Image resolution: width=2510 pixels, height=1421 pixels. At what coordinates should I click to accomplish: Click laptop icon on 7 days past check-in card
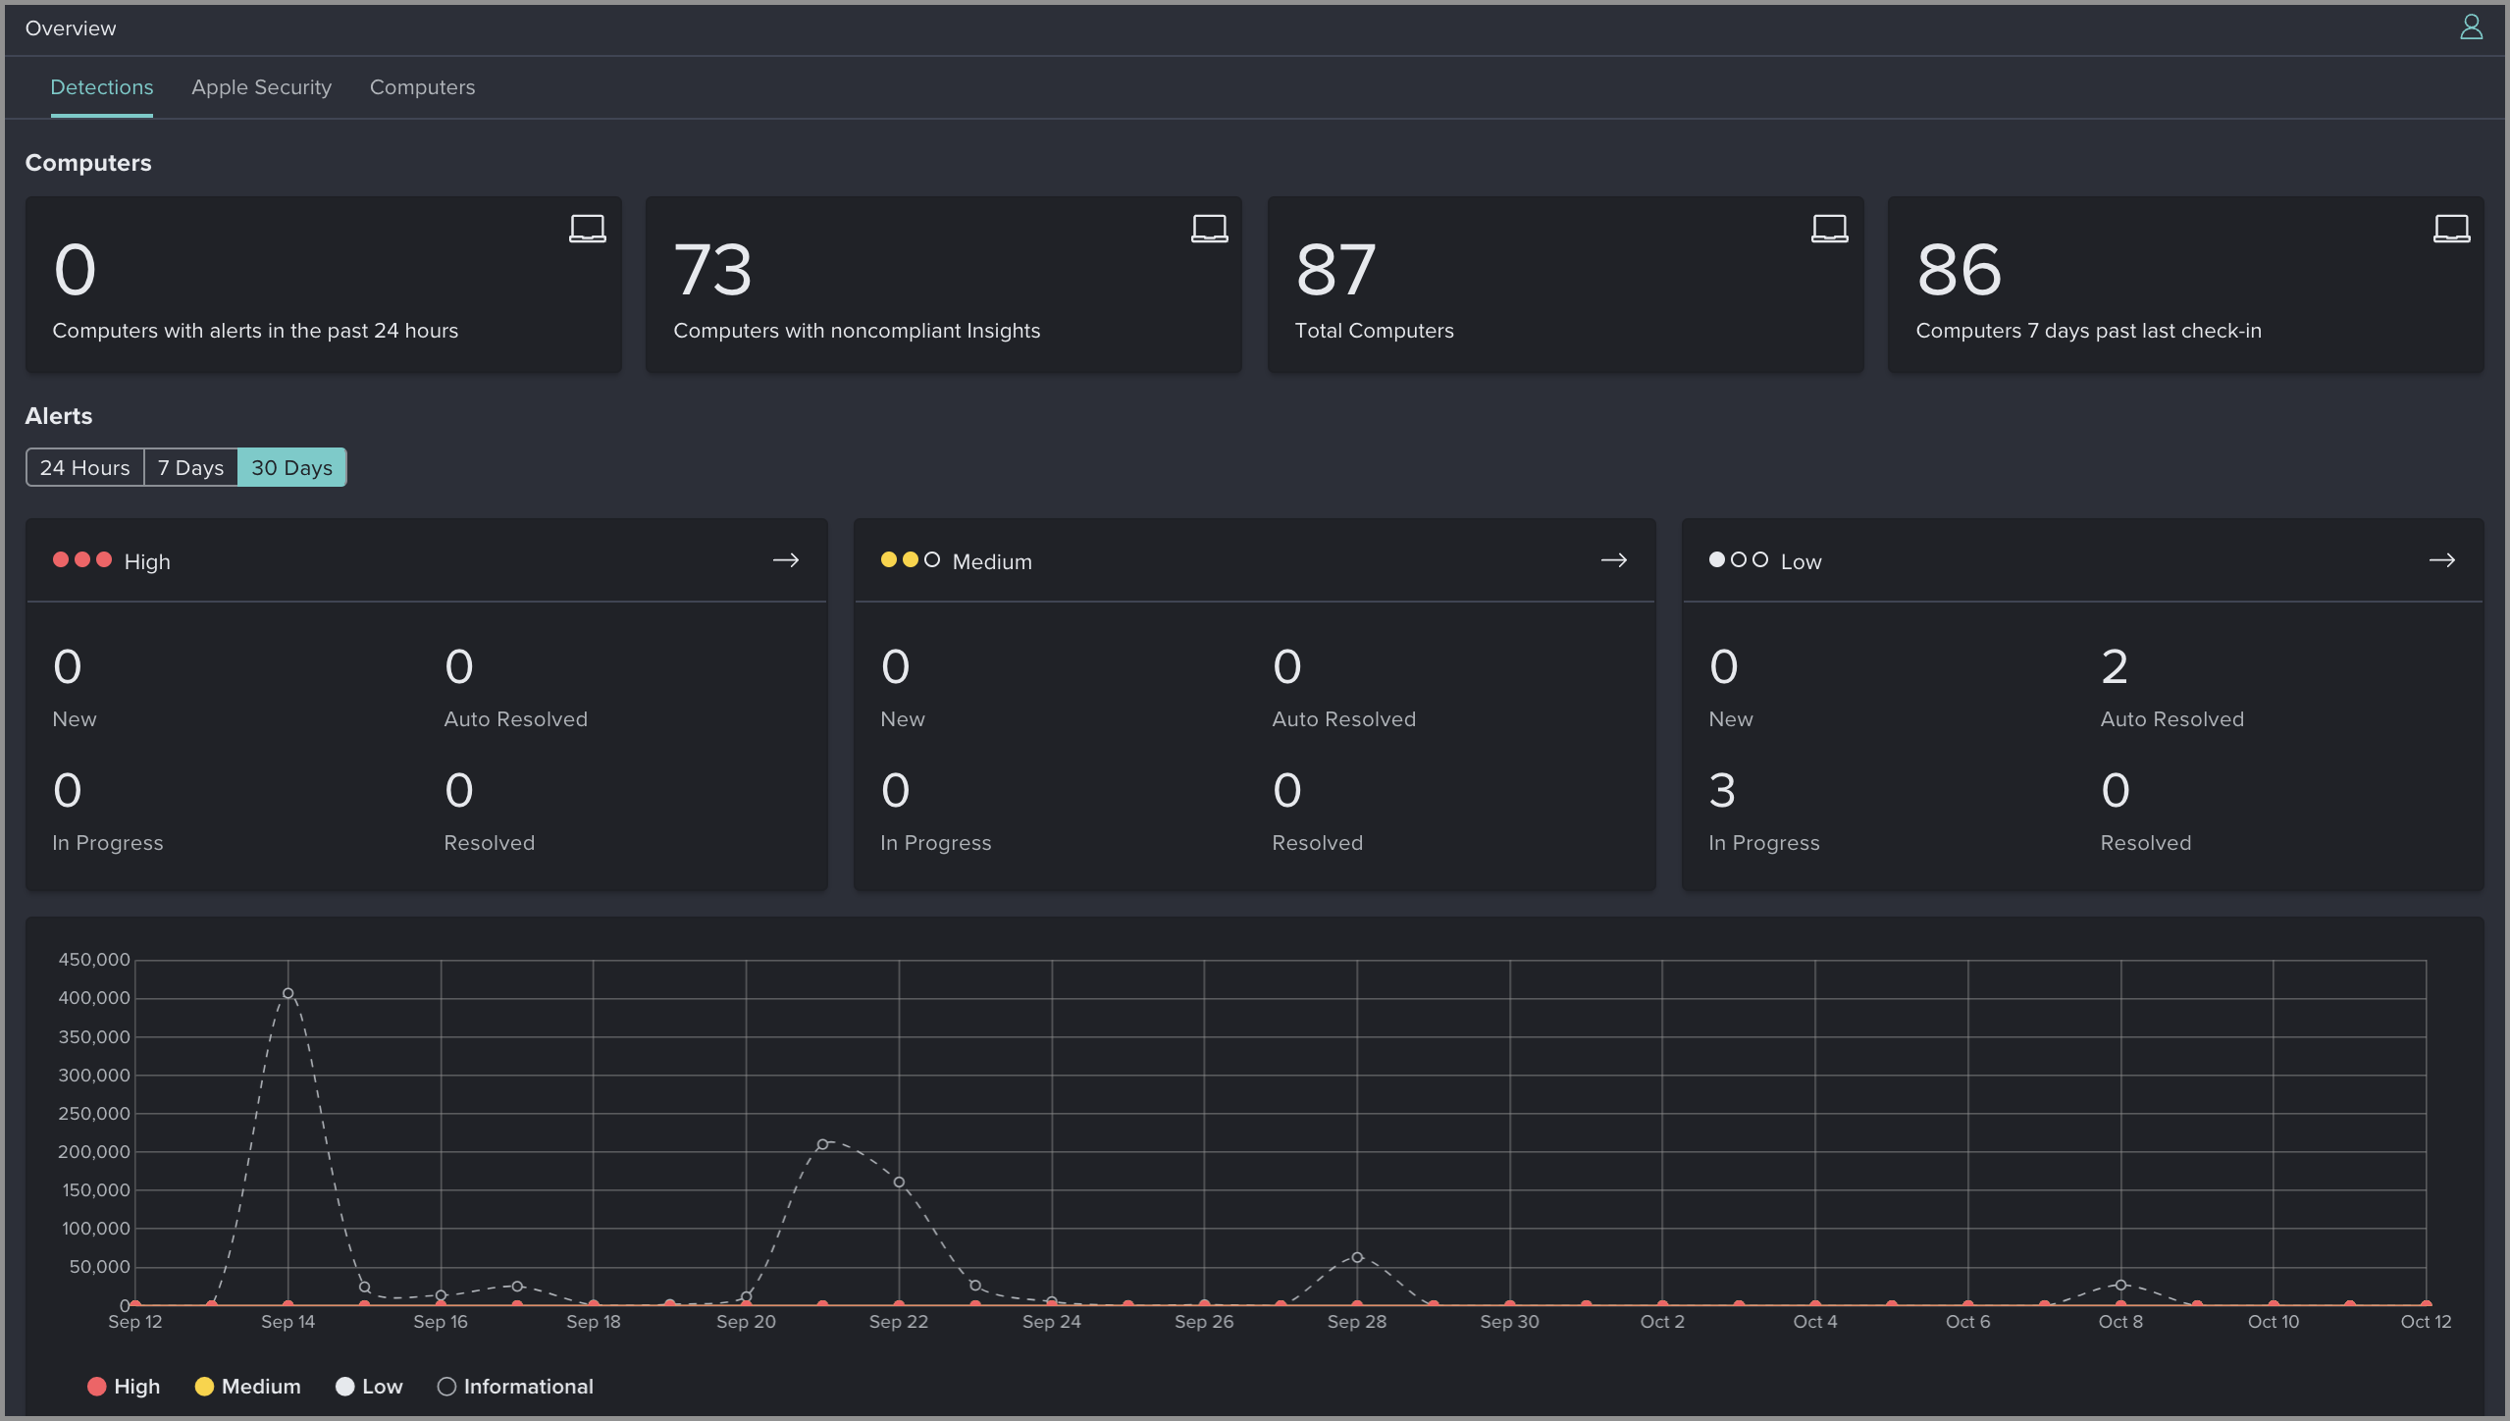2451,229
